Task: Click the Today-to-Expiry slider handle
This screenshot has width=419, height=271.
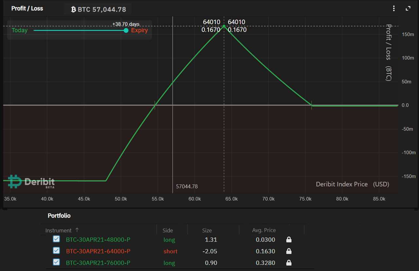Action: [126, 30]
